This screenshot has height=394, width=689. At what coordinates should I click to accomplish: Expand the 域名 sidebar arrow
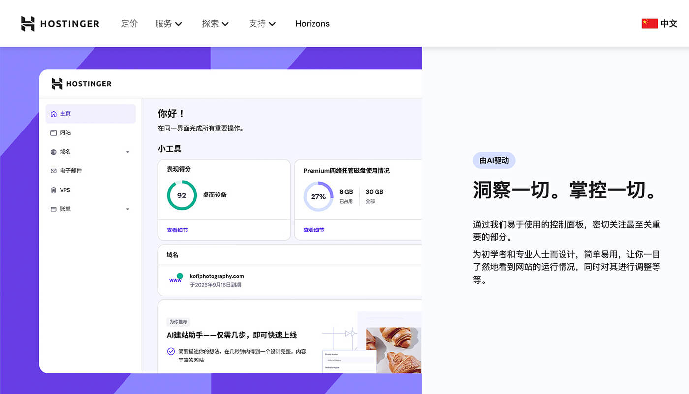[128, 152]
